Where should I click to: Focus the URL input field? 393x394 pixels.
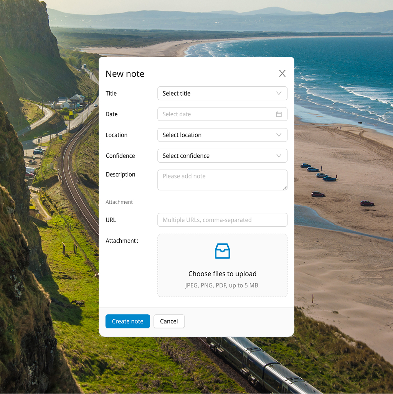(x=222, y=220)
